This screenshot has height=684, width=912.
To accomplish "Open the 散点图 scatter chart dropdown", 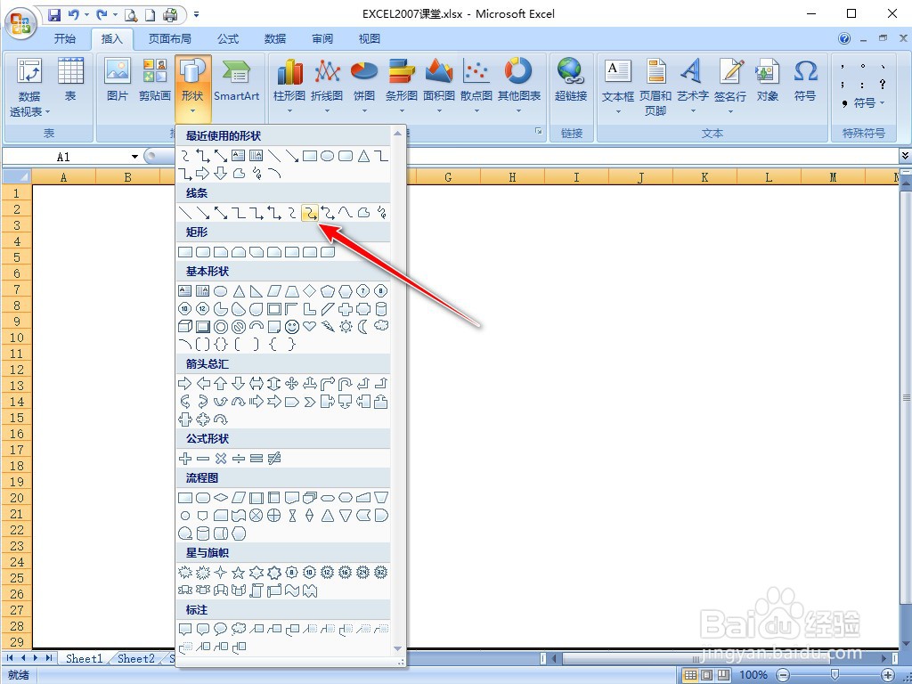I will 476,86.
